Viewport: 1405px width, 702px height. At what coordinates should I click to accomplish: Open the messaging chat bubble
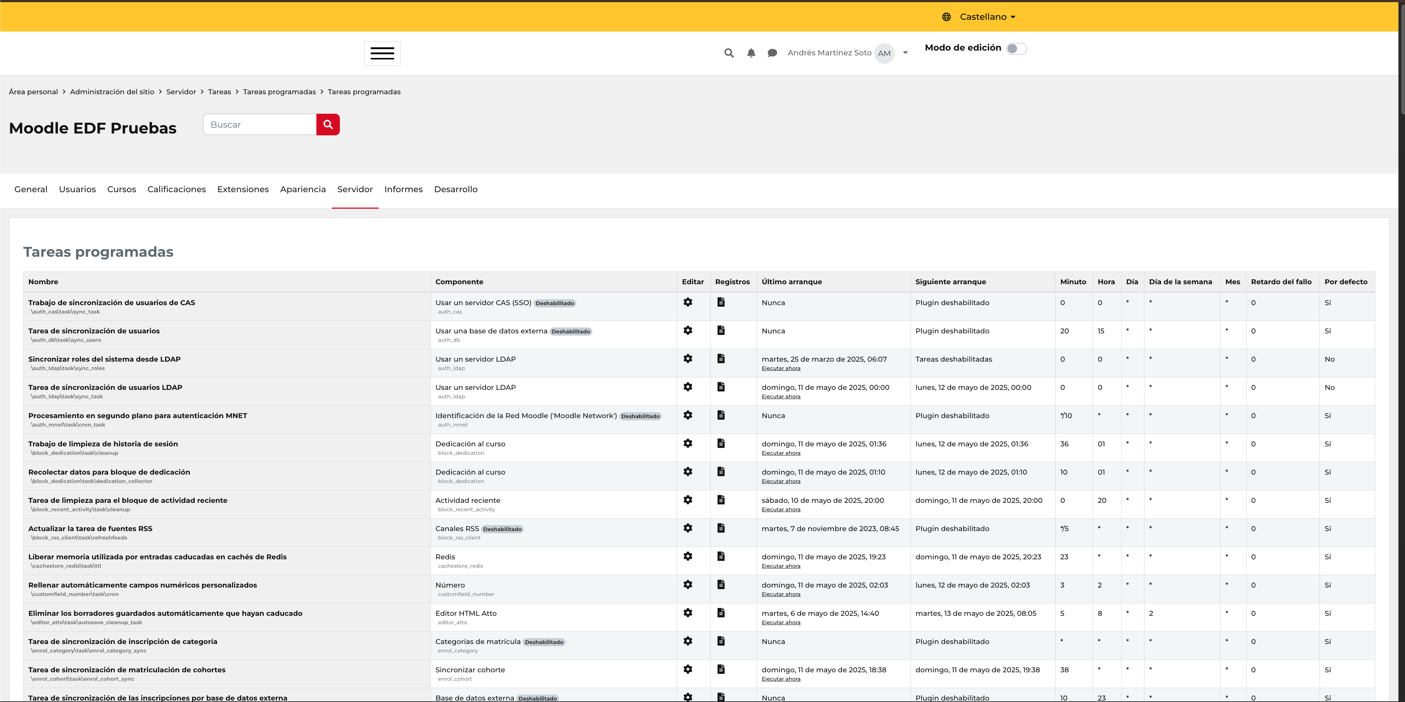coord(772,53)
